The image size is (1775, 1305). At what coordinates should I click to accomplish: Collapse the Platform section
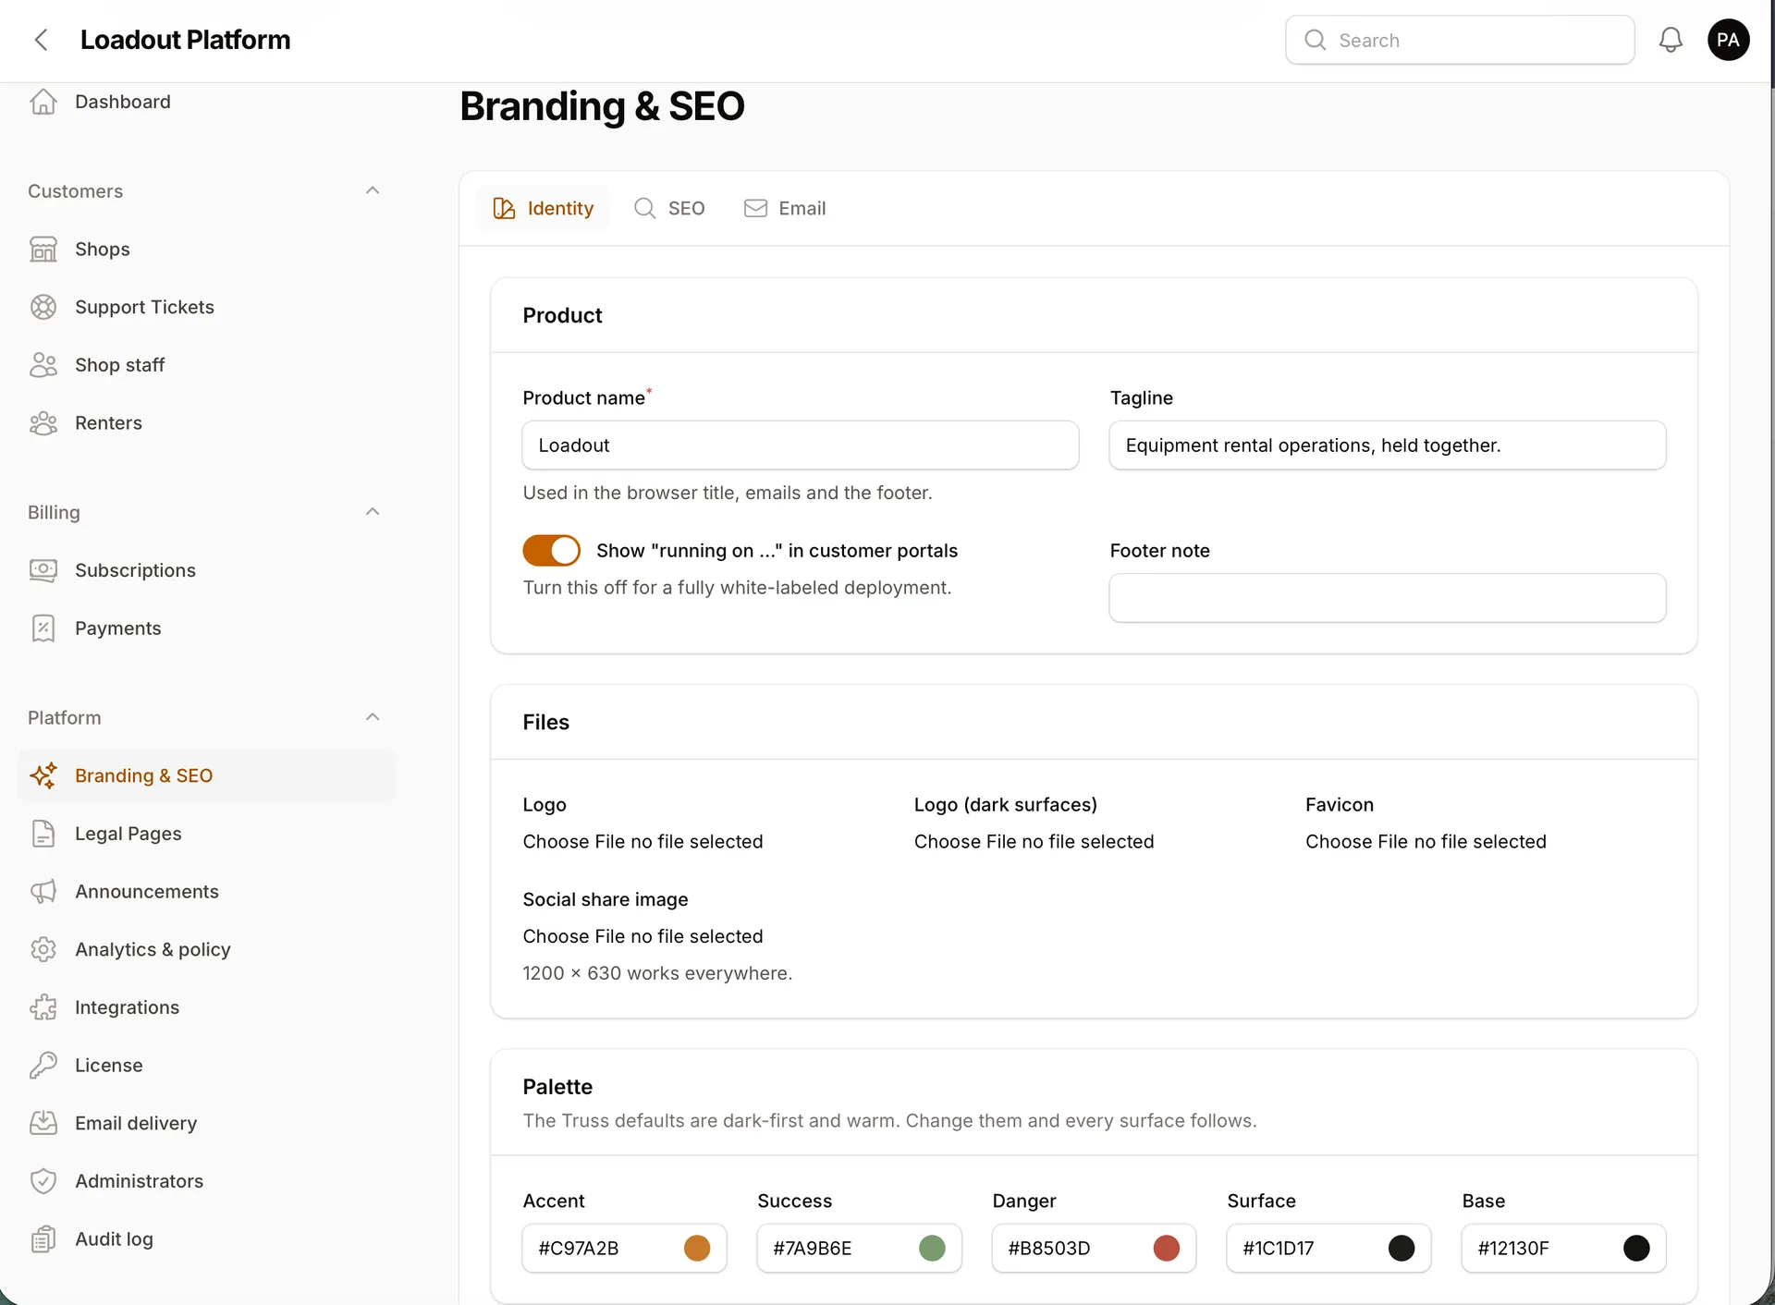(x=373, y=717)
